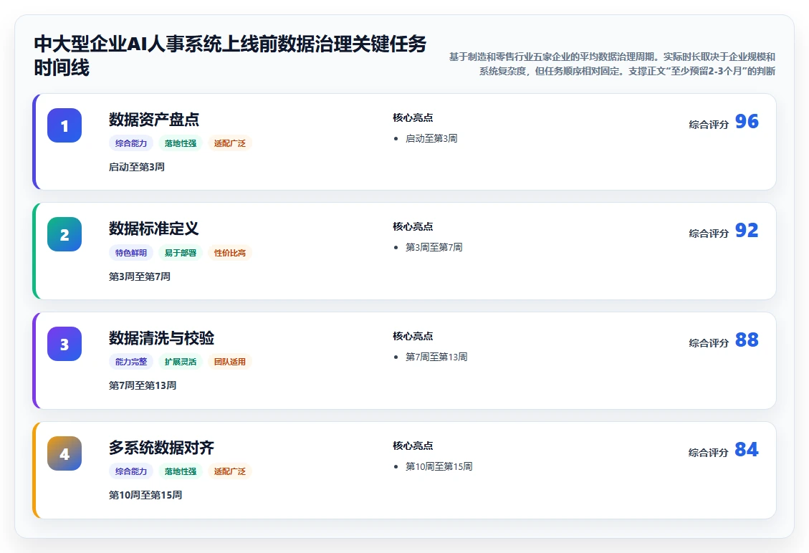809x553 pixels.
Task: Click the 特色鲜明 tag
Action: click(x=131, y=253)
